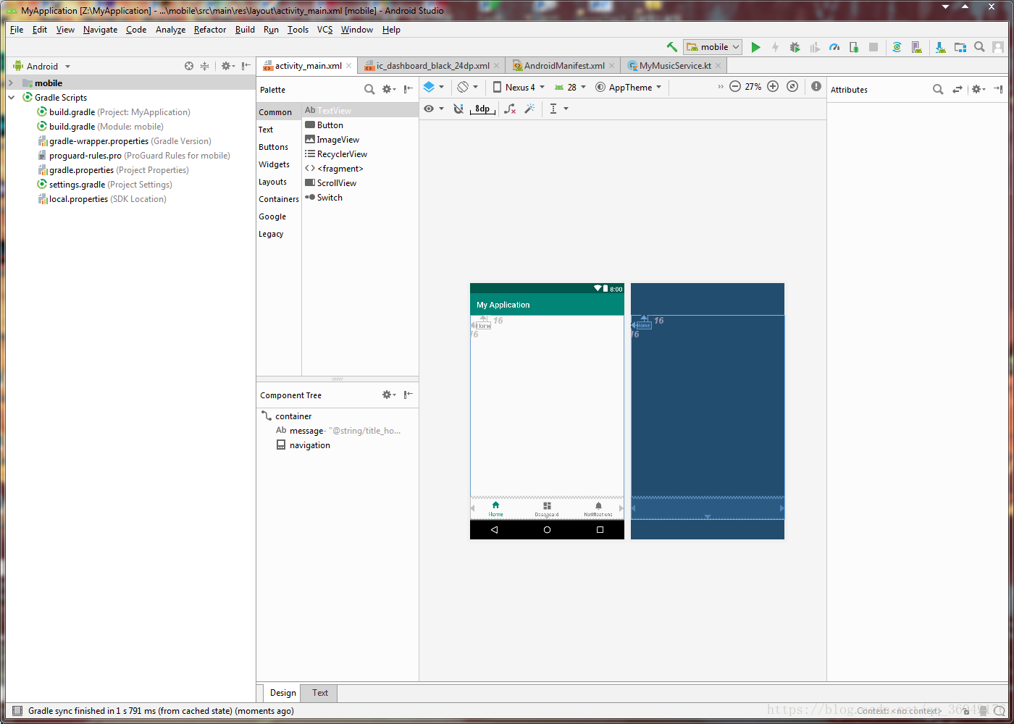Viewport: 1014px width, 724px height.
Task: Click the Debug app bug icon
Action: coord(795,47)
